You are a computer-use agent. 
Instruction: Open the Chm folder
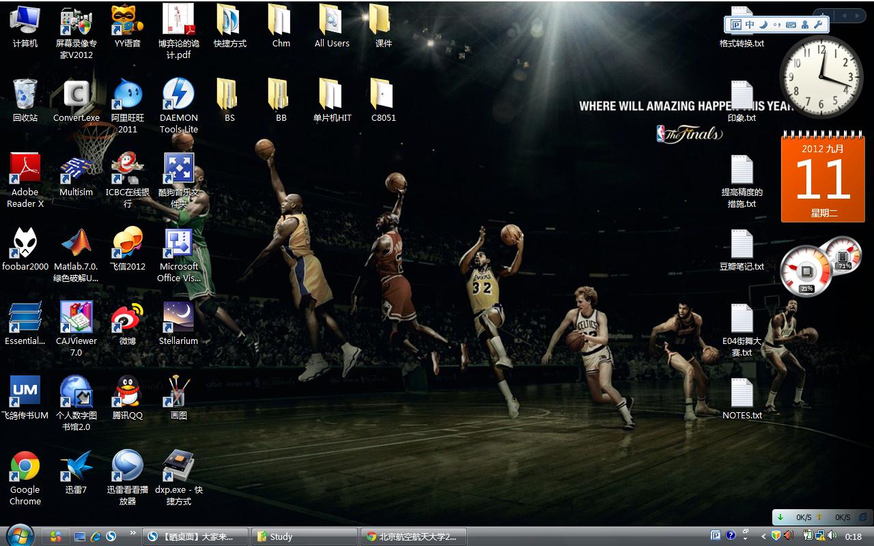[x=281, y=26]
